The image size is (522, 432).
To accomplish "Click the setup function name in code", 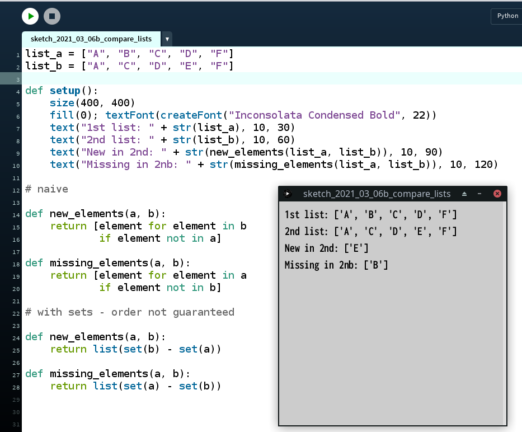I will point(65,91).
